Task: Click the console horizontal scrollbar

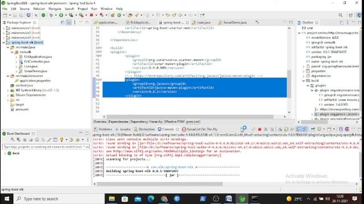Action: [160, 184]
